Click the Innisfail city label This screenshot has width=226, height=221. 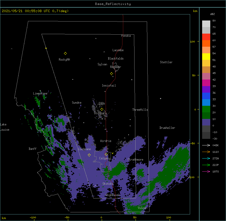[109, 86]
